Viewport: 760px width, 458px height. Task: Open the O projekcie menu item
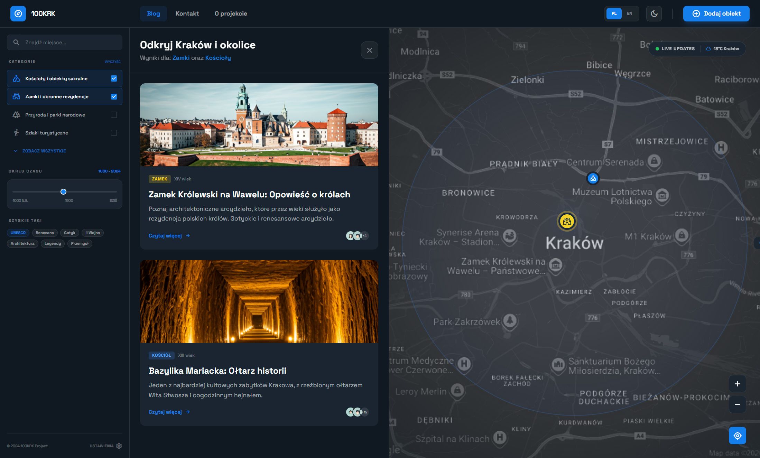tap(231, 13)
